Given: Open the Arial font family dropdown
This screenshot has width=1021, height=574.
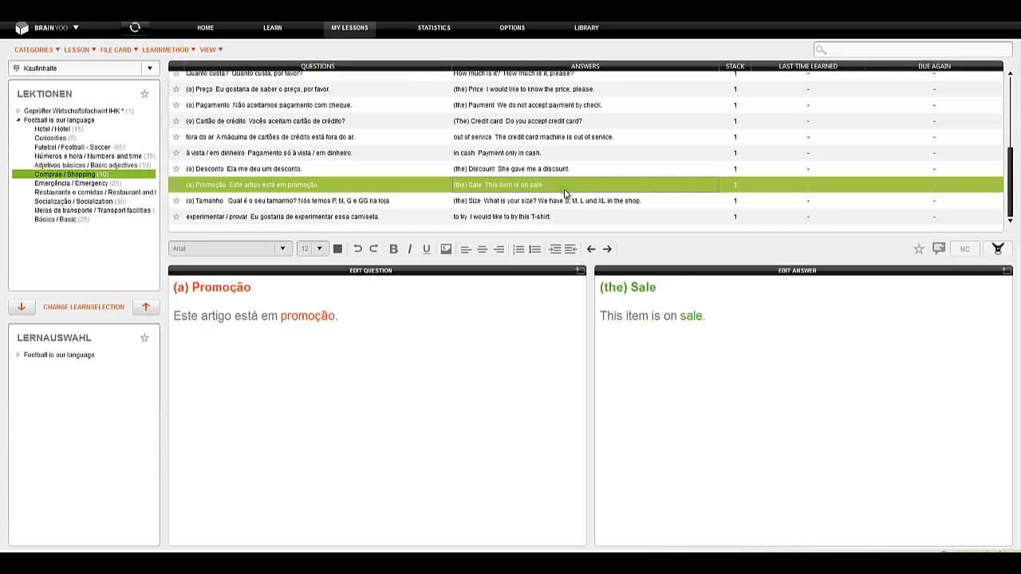Looking at the screenshot, I should [x=229, y=249].
